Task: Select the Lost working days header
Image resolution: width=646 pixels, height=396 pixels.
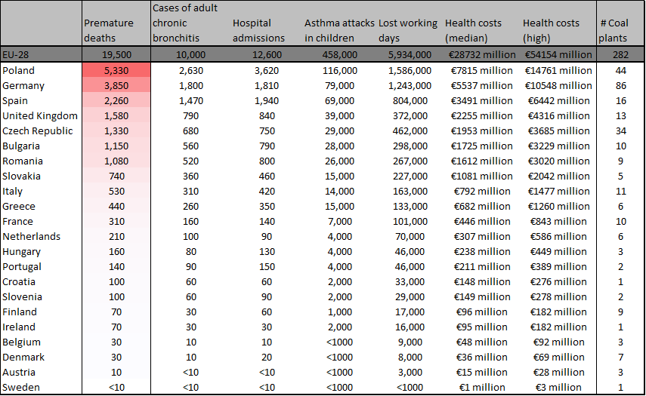Action: pos(407,30)
